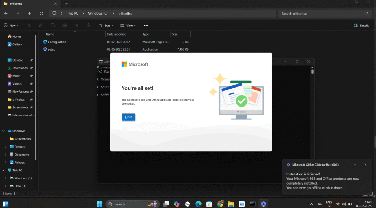Viewport: 376px width, 208px height.
Task: Click the Cut toolbar icon
Action: coord(29,25)
